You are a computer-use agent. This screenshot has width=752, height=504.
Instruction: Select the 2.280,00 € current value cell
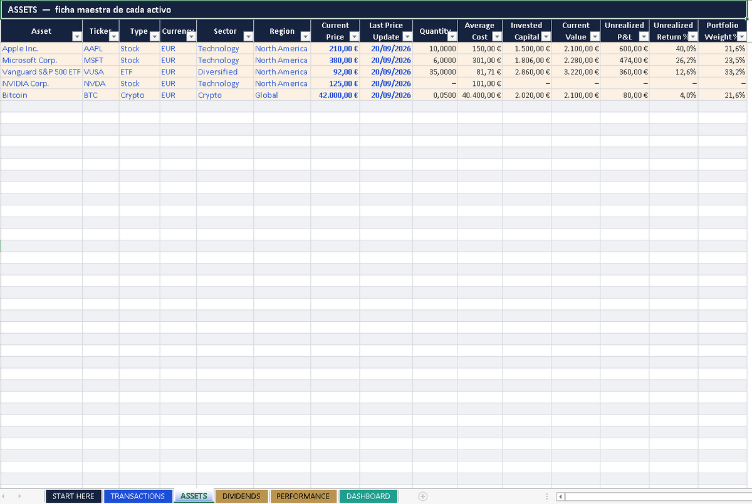coord(576,60)
